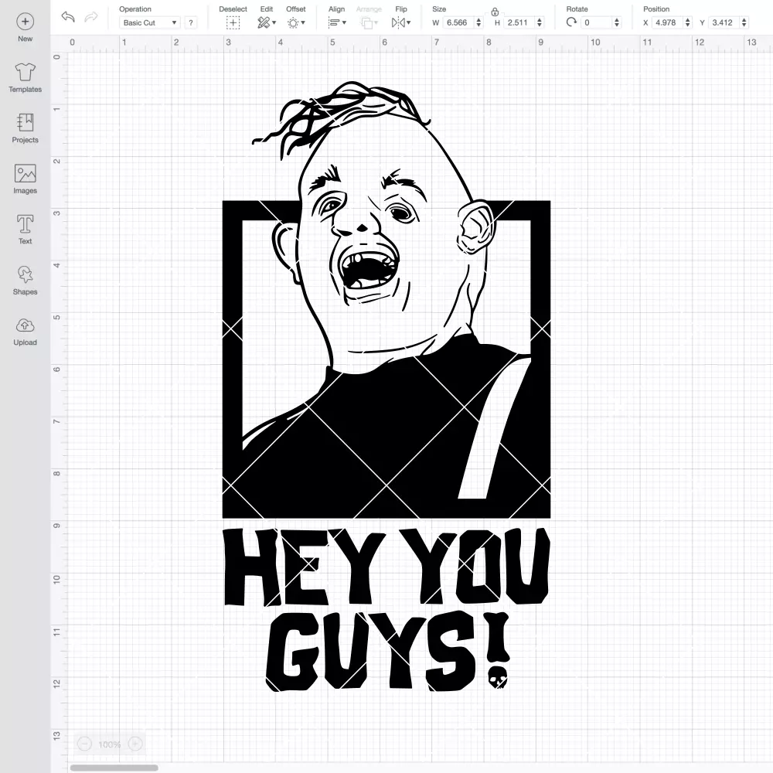
Task: Select the Text tool icon
Action: pos(26,224)
